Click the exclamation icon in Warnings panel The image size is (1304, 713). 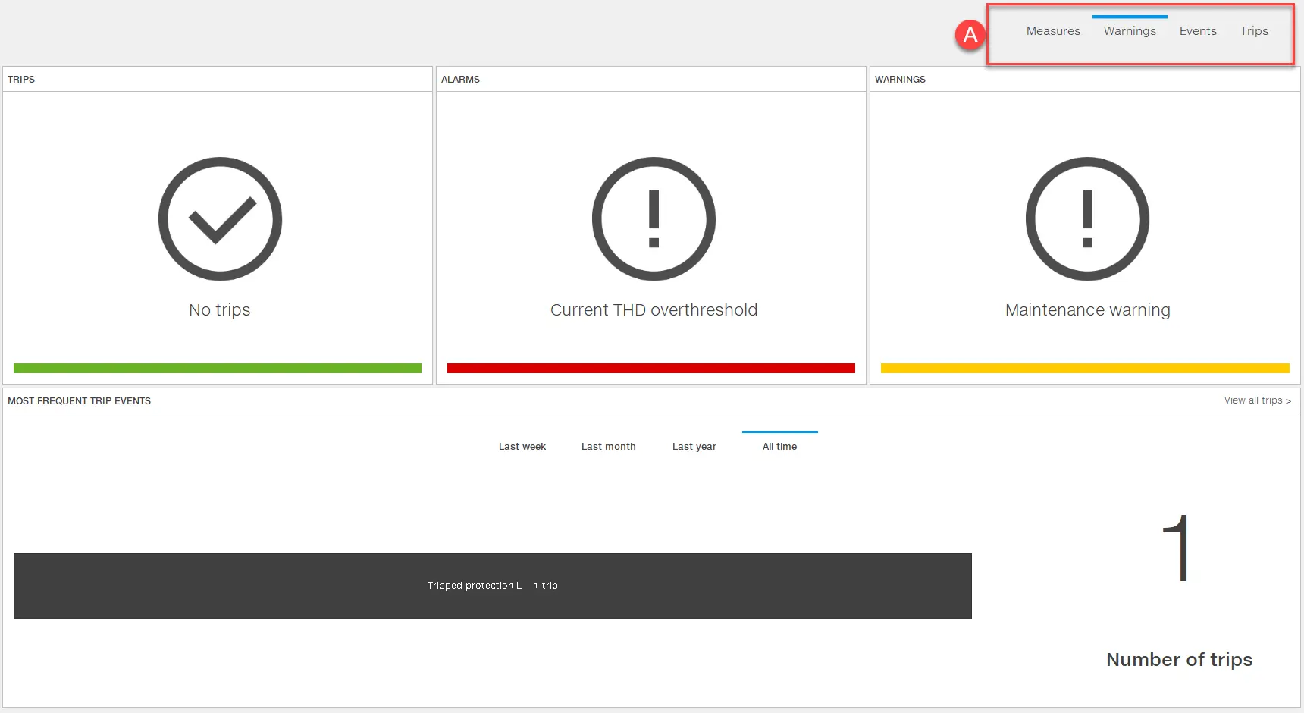1087,219
